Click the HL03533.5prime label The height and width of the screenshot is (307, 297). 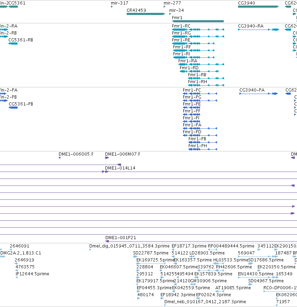tap(231, 260)
